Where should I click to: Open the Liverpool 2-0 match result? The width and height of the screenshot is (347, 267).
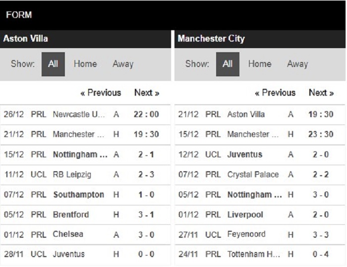click(x=260, y=215)
